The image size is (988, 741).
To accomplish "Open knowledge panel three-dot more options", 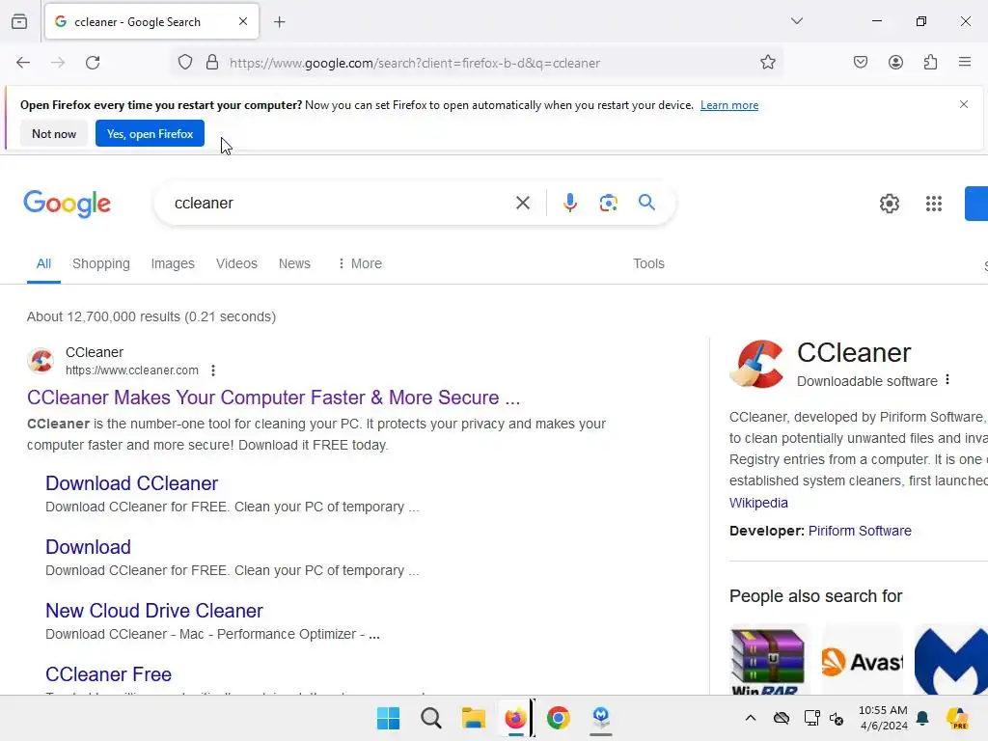I will pyautogui.click(x=947, y=380).
